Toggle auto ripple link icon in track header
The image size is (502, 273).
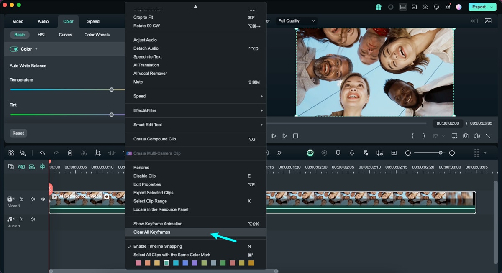tap(21, 166)
